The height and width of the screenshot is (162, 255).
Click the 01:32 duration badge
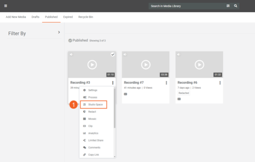(217, 75)
